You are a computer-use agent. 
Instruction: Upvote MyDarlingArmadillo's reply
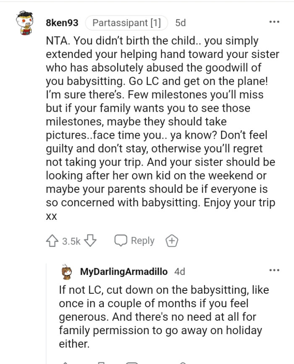pos(65,361)
